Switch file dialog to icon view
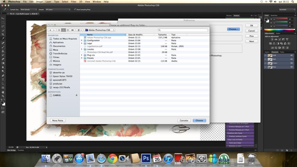The width and height of the screenshot is (297, 167). 59,30
